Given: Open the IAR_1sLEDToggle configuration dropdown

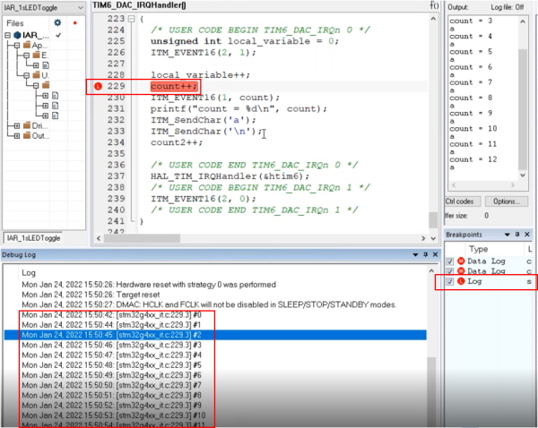Looking at the screenshot, I should [x=43, y=7].
